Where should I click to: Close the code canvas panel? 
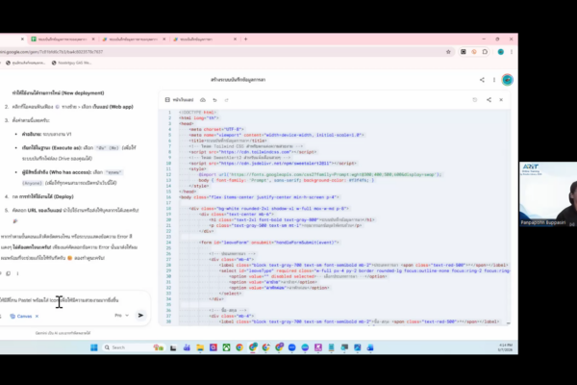(501, 100)
